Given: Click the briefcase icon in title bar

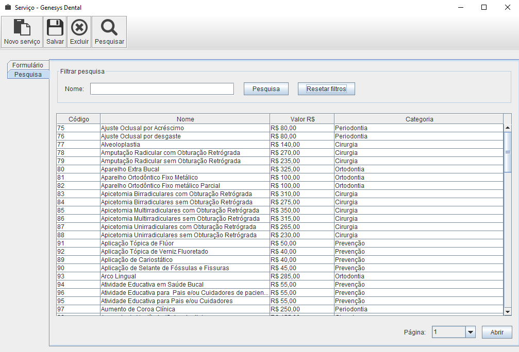Looking at the screenshot, I should (x=8, y=8).
